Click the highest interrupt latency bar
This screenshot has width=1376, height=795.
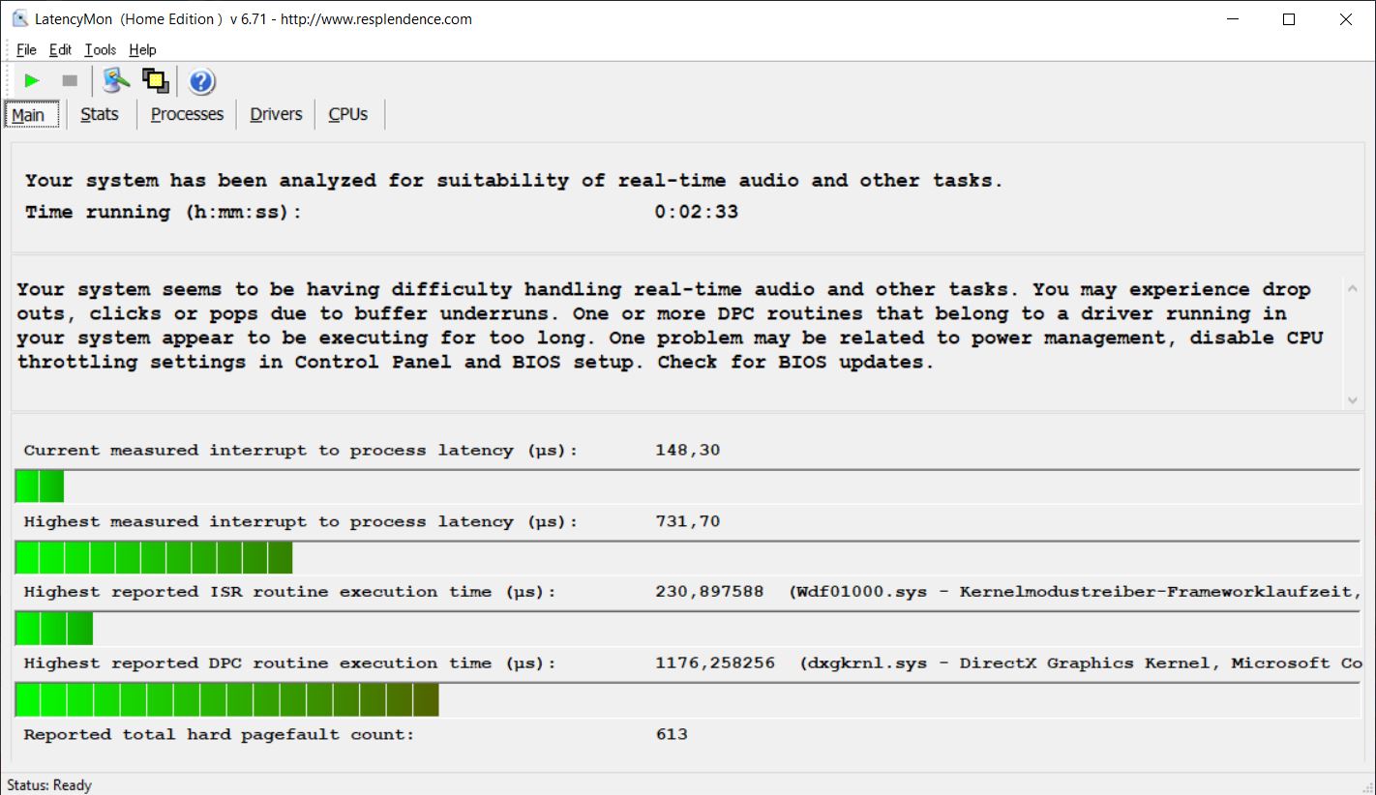[688, 558]
